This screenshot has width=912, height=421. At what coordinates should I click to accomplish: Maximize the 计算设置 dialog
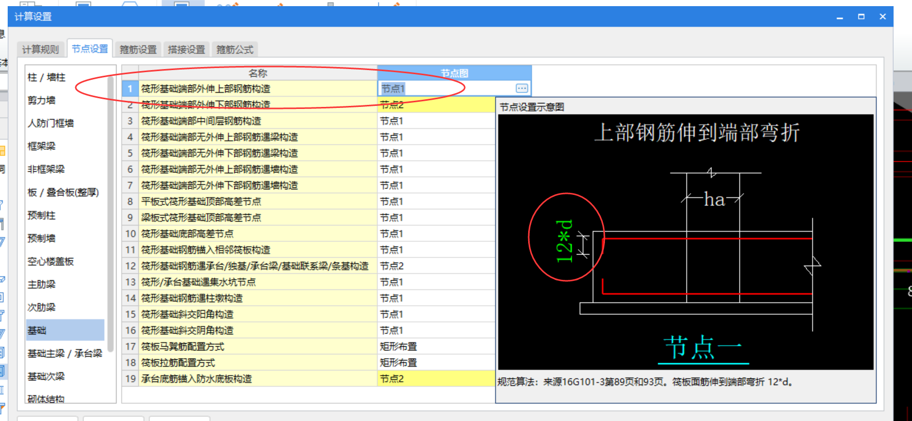pos(861,17)
